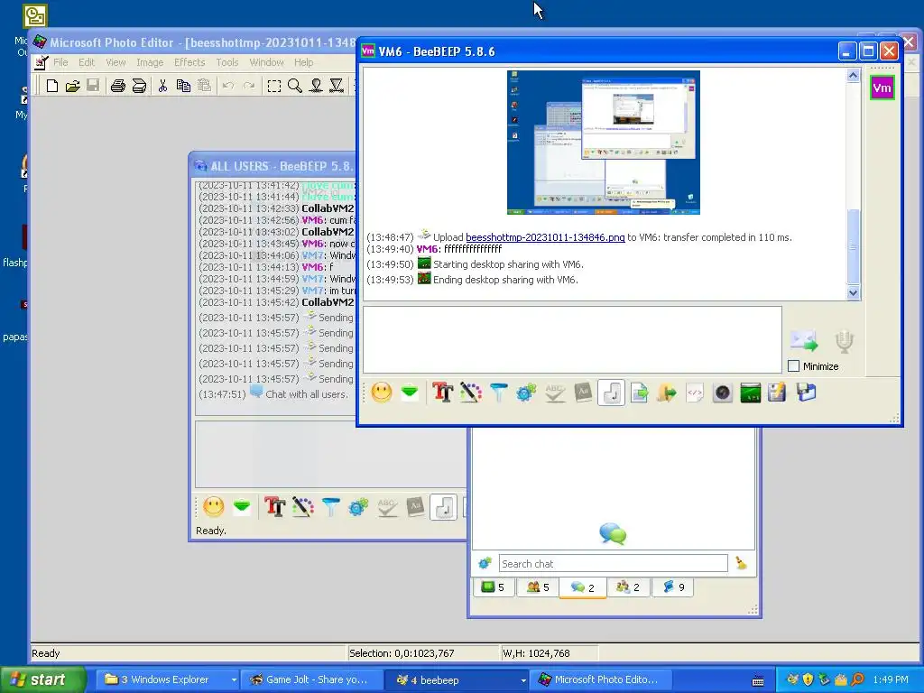This screenshot has width=924, height=693.
Task: Open the Effects menu in Photo Editor
Action: [x=189, y=62]
